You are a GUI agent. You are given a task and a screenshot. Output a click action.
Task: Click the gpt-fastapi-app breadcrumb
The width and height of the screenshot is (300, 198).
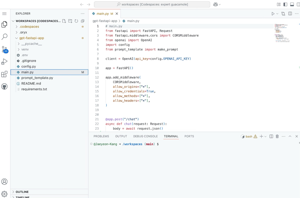coord(105,21)
